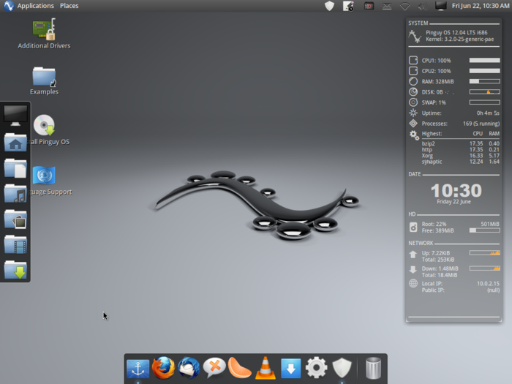This screenshot has height=384, width=512.
Task: Launch Firefox from the bottom dock
Action: pos(163,367)
